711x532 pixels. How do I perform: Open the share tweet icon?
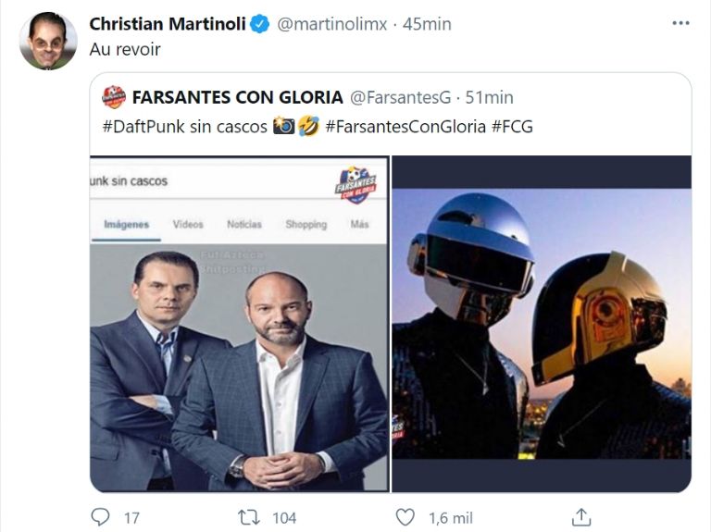(x=580, y=516)
